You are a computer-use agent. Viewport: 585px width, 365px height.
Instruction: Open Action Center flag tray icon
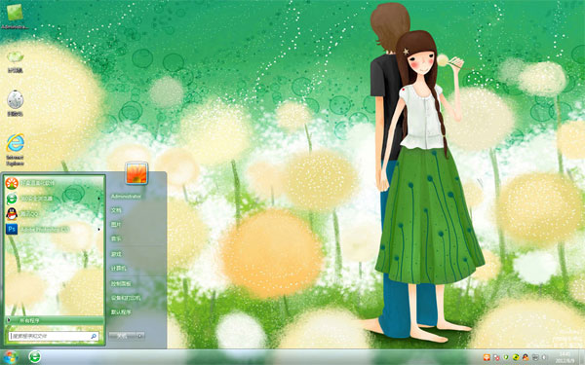(496, 358)
